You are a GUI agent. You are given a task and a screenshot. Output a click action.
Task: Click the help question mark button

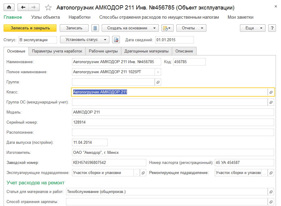272,28
